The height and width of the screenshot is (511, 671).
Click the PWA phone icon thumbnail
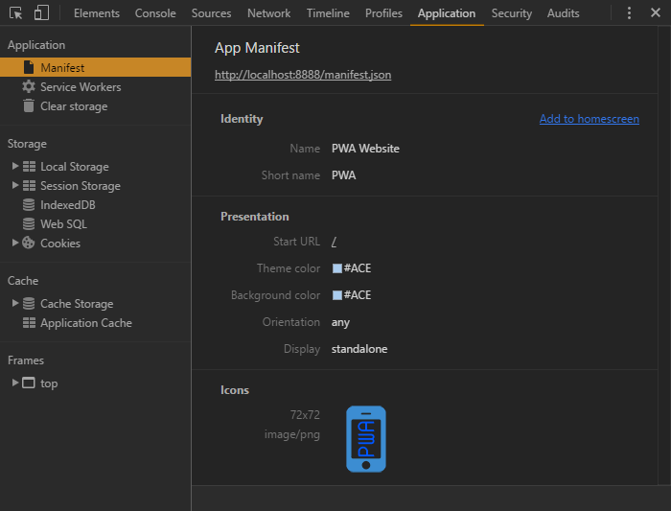[366, 439]
